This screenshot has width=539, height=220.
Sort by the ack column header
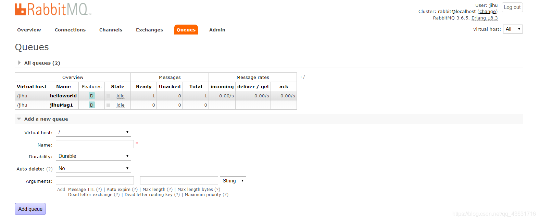tap(284, 87)
